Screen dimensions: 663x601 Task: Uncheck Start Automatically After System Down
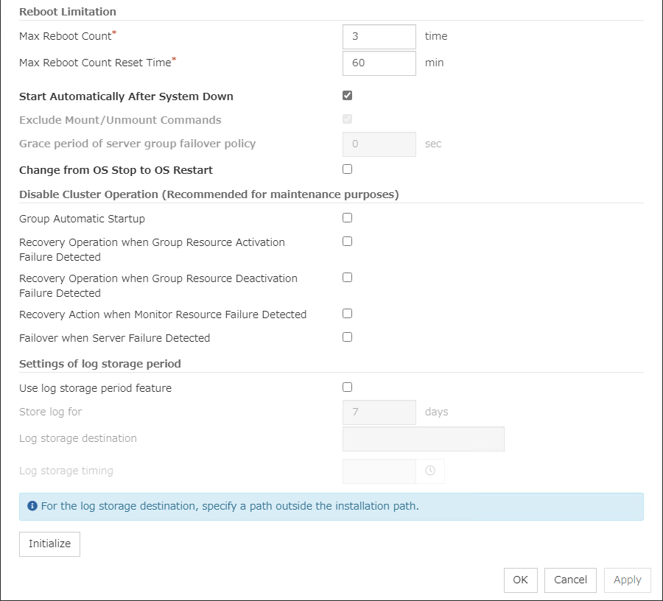click(348, 96)
